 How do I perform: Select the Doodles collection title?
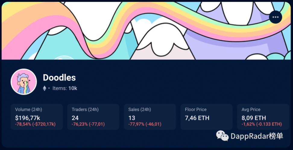pos(59,77)
